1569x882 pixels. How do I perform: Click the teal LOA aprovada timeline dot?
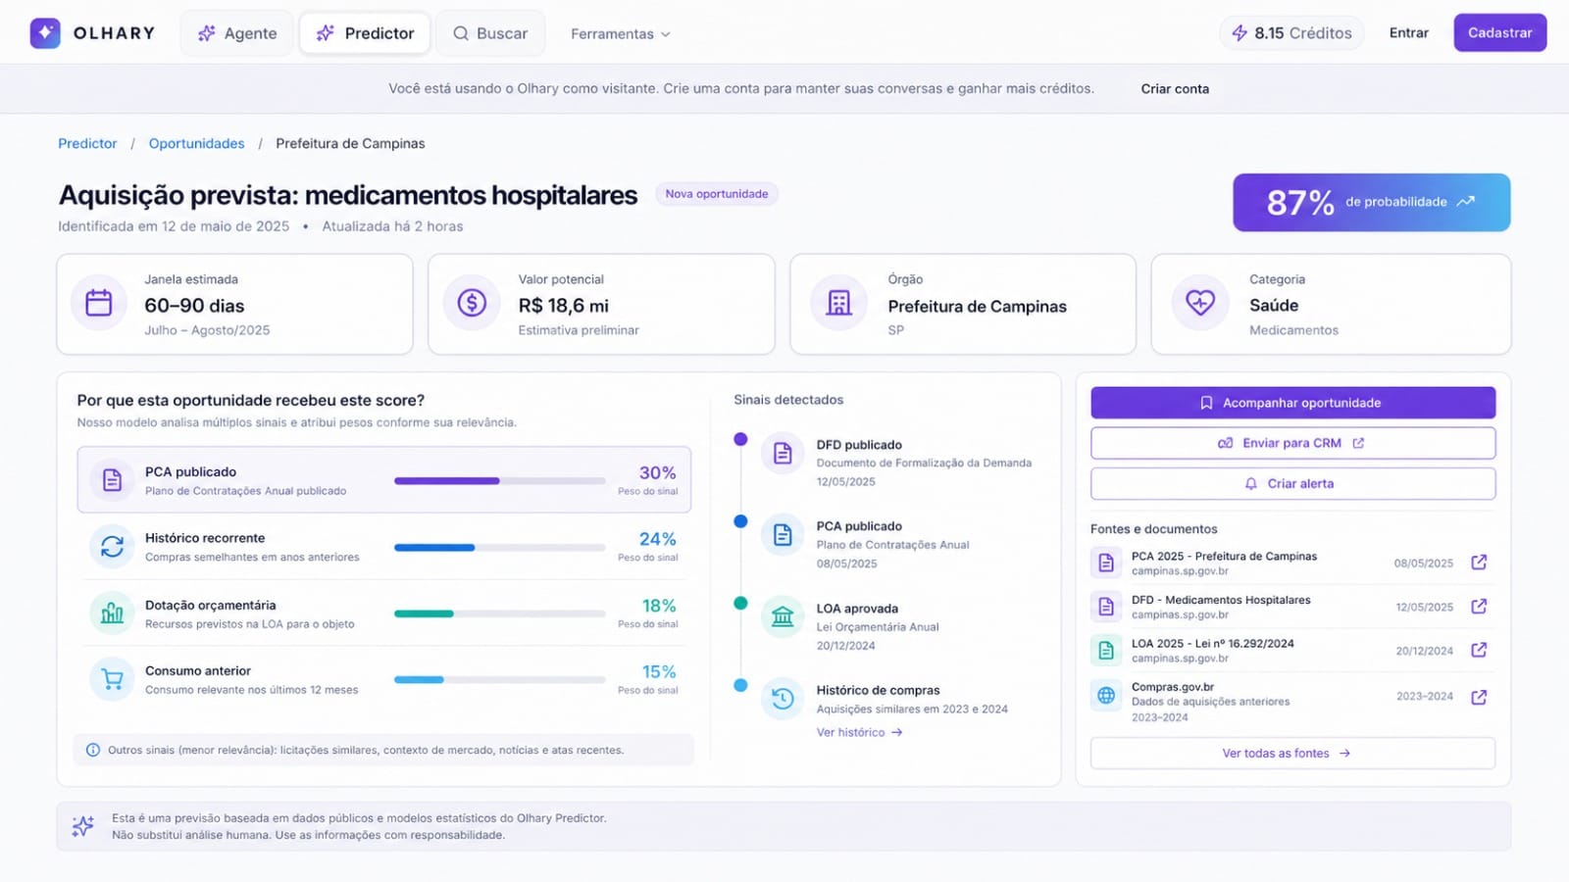pos(740,603)
